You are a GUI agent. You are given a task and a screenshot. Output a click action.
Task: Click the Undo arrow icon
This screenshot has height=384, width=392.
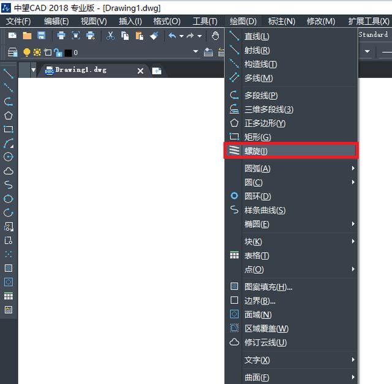pyautogui.click(x=172, y=36)
